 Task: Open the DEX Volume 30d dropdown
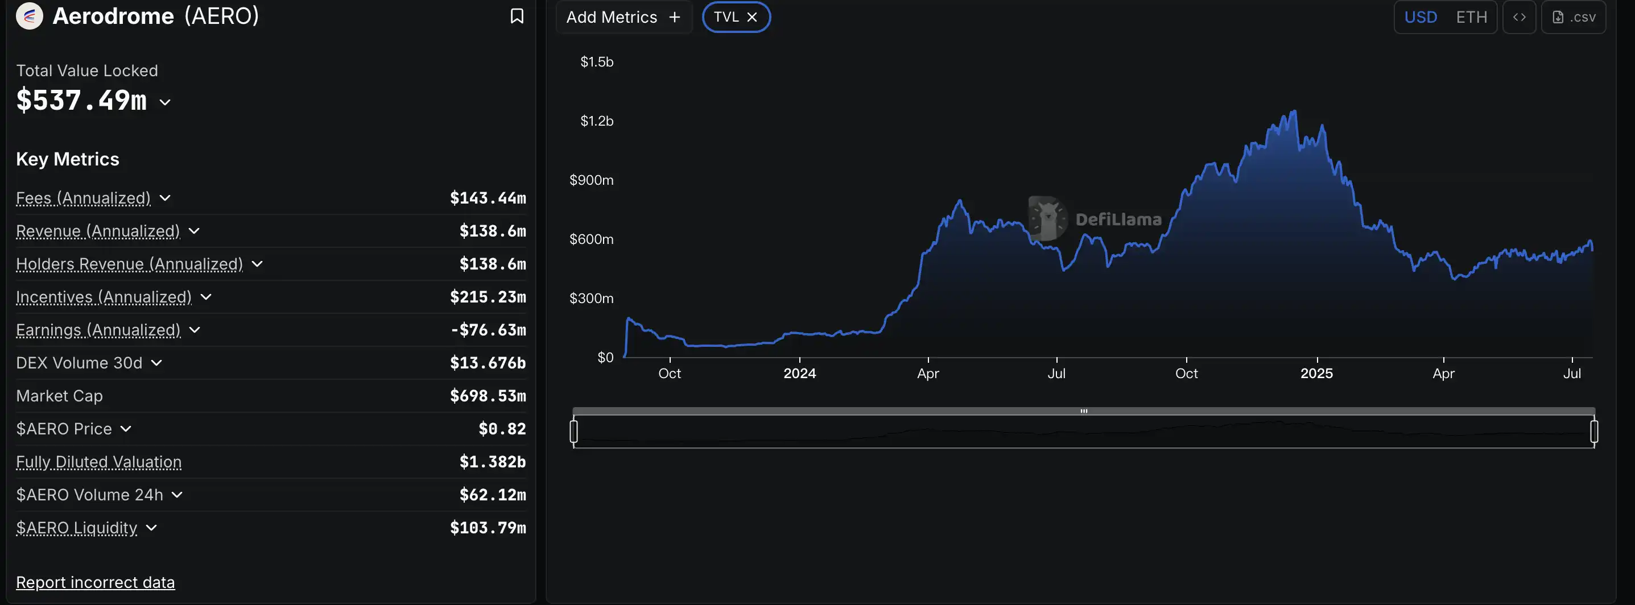(x=155, y=363)
